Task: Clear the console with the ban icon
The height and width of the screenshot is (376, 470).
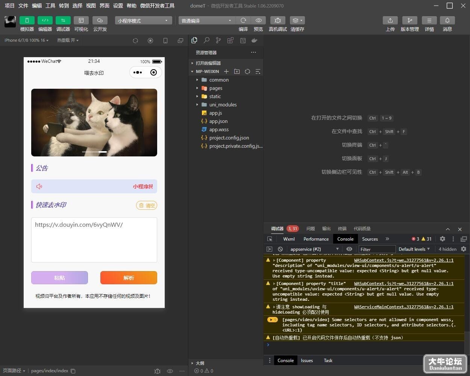Action: click(x=280, y=249)
